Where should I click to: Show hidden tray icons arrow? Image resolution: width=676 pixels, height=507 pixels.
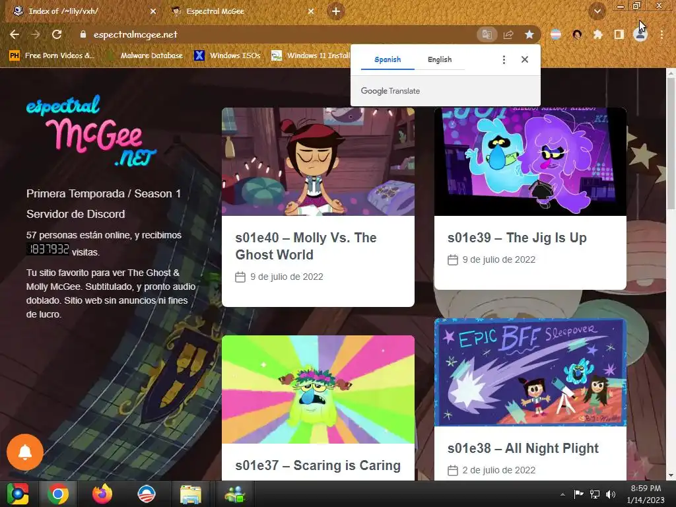click(562, 494)
